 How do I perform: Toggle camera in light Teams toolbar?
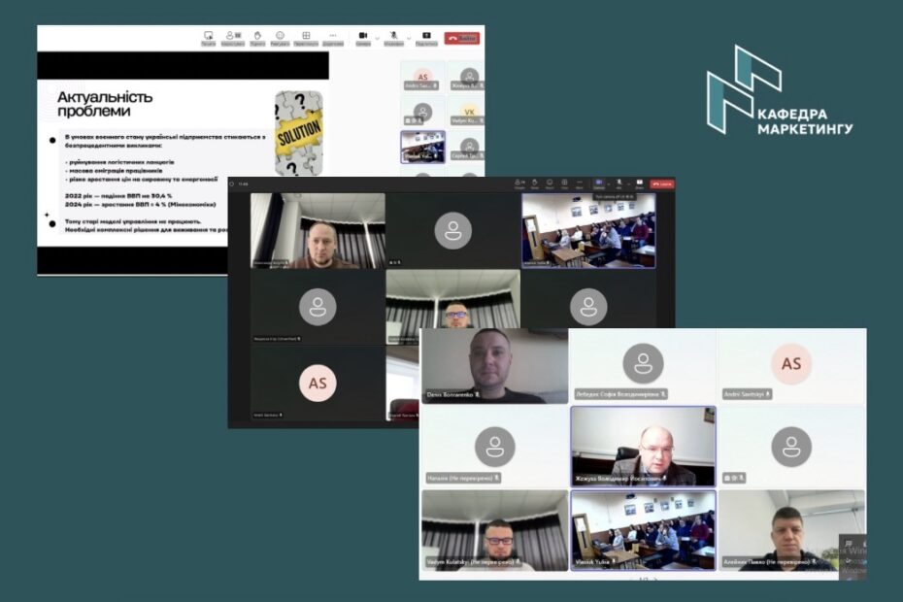363,38
